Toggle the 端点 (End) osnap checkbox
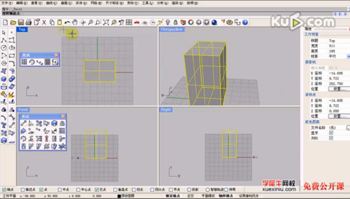 coord(4,190)
